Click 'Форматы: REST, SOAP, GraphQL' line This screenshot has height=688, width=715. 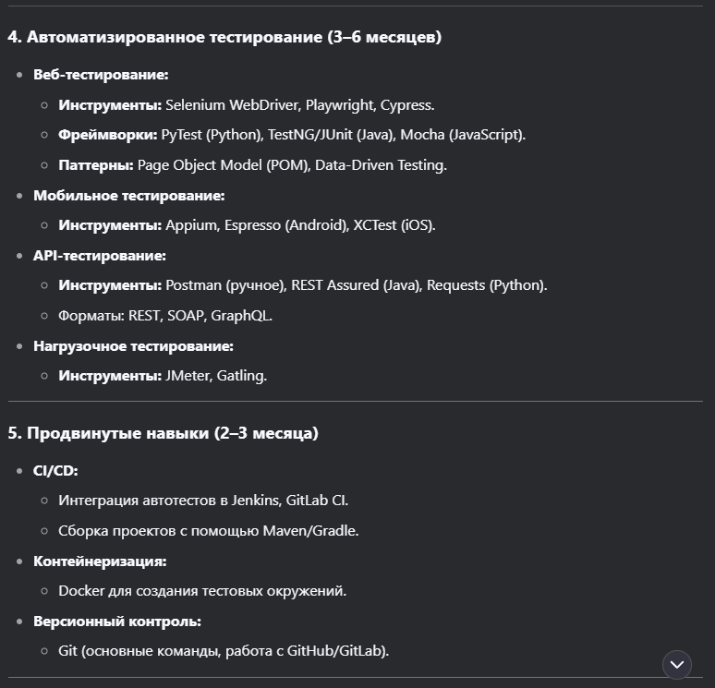(x=165, y=316)
